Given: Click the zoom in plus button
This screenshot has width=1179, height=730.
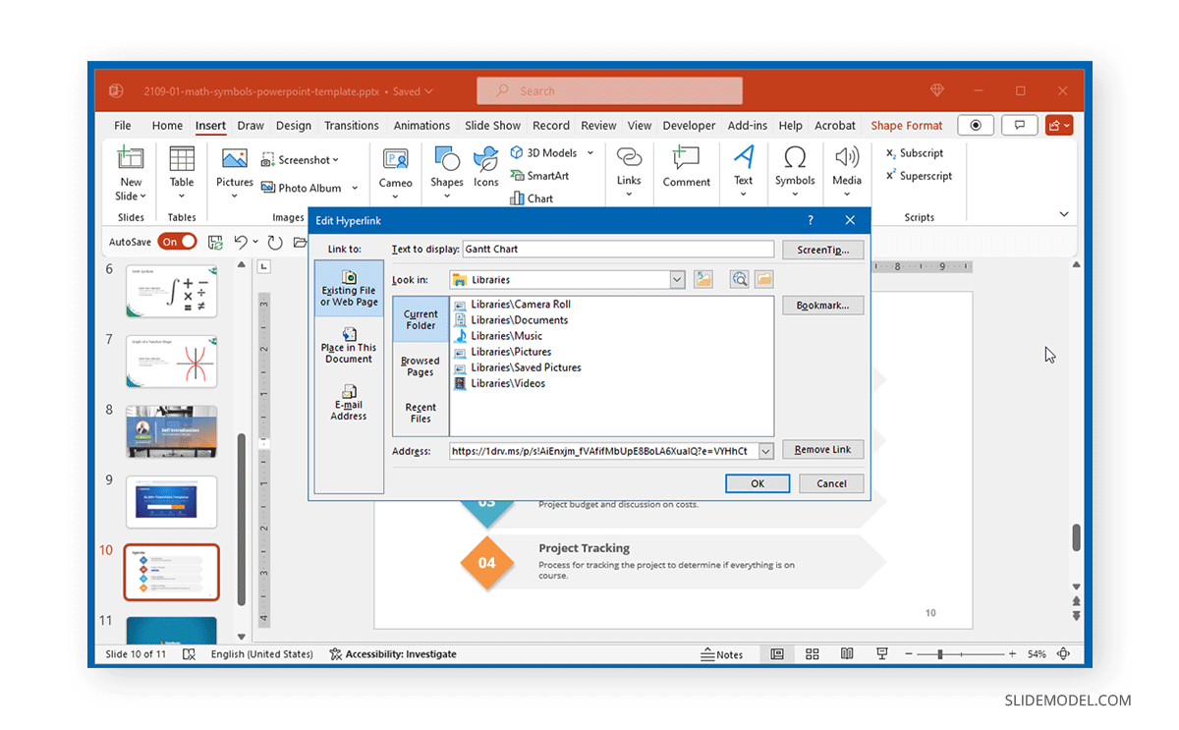Looking at the screenshot, I should [1013, 654].
